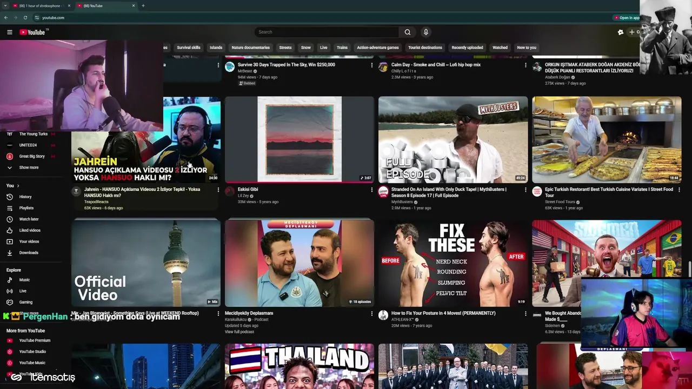Screen dimensions: 692x389
Task: Go back with browser back arrow
Action: 6,18
